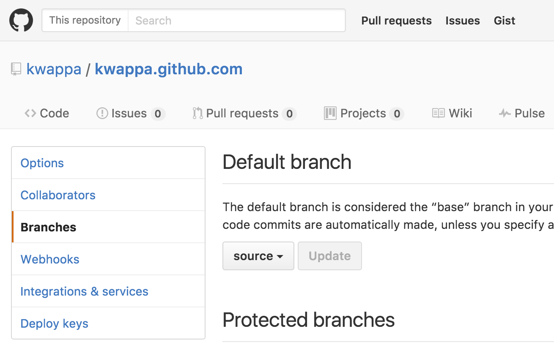
Task: Click the GitHub Octocat logo
Action: tap(21, 20)
